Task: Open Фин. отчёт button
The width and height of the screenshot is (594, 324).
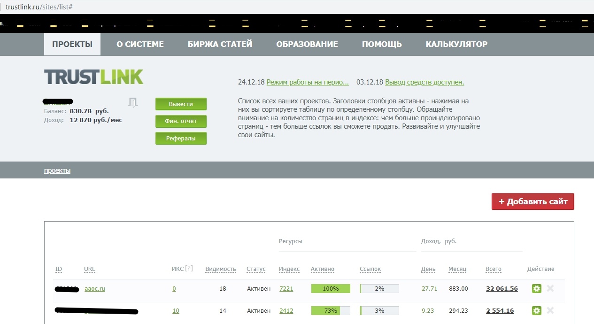Action: tap(181, 121)
